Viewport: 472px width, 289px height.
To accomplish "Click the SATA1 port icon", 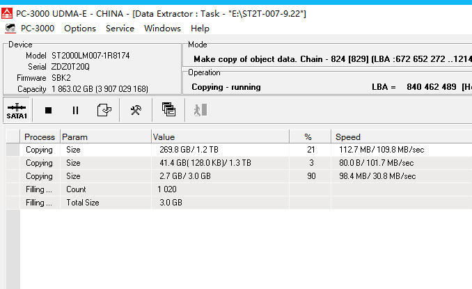I will 17,110.
